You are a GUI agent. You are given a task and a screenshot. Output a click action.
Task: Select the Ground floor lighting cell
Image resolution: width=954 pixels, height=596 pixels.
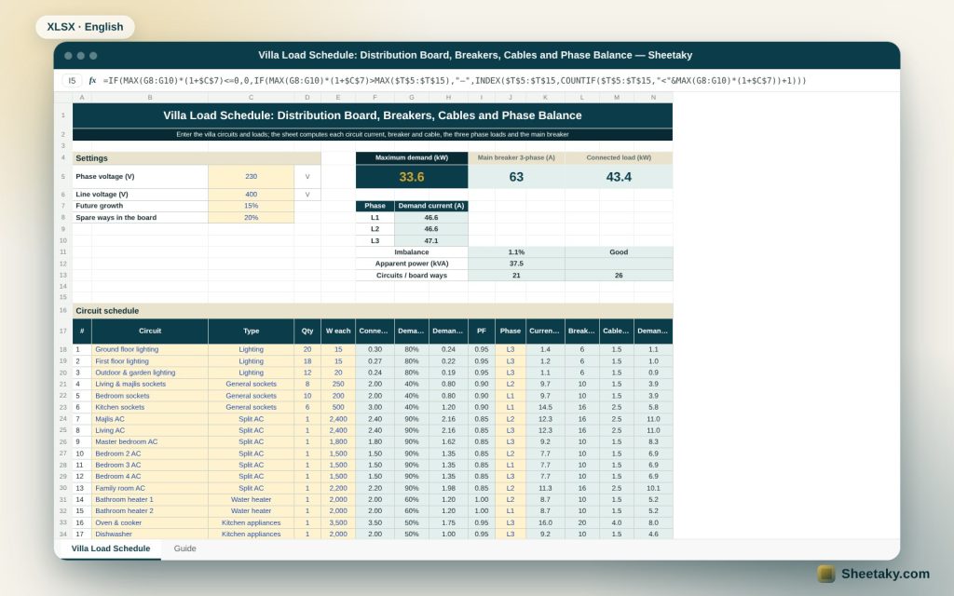(x=150, y=350)
